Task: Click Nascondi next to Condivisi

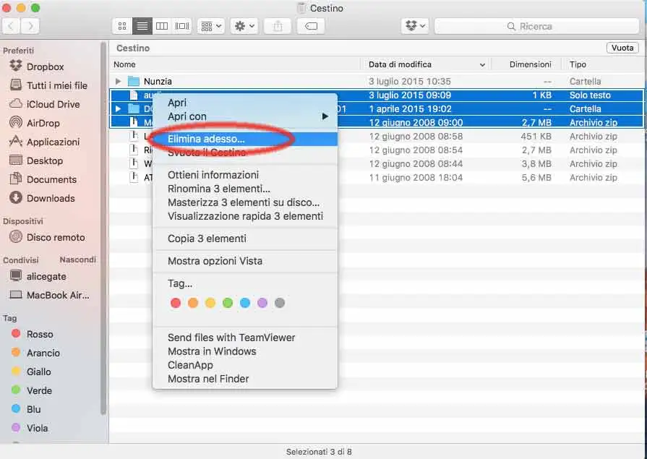Action: pos(77,259)
